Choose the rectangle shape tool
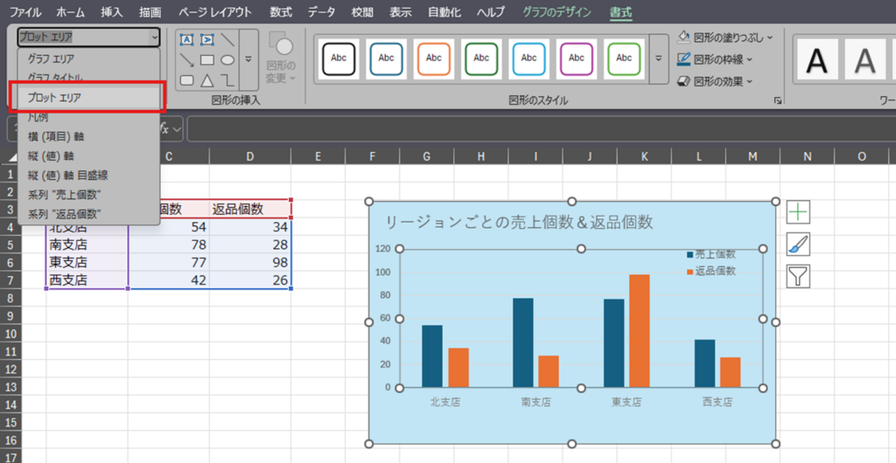This screenshot has height=463, width=896. (206, 60)
